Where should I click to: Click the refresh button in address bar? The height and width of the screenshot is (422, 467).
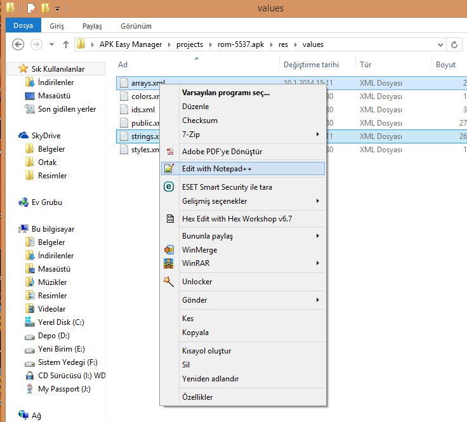(454, 44)
